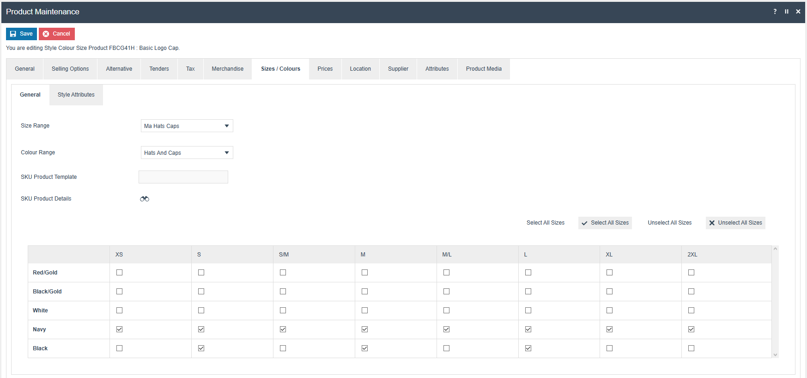This screenshot has height=378, width=807.
Task: Uncheck Navy XS checkbox
Action: click(120, 329)
